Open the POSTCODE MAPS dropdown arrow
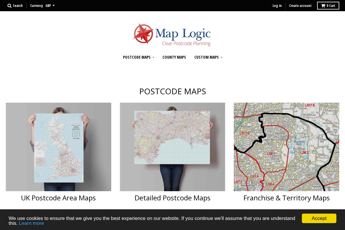345x230 pixels. tap(153, 57)
